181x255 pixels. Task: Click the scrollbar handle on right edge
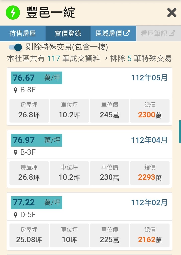click(180, 132)
